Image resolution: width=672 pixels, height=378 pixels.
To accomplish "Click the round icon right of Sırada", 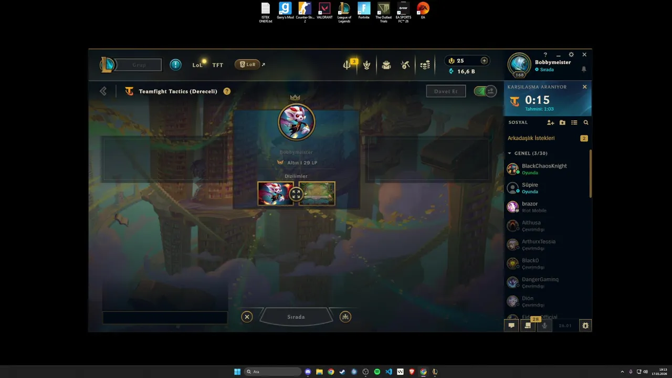I will click(345, 317).
